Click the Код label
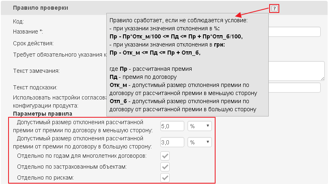The width and height of the screenshot is (328, 184). [18, 21]
